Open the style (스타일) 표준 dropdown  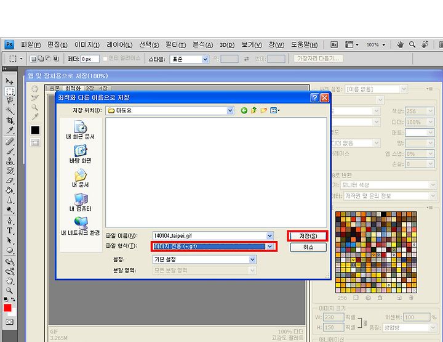(x=205, y=59)
